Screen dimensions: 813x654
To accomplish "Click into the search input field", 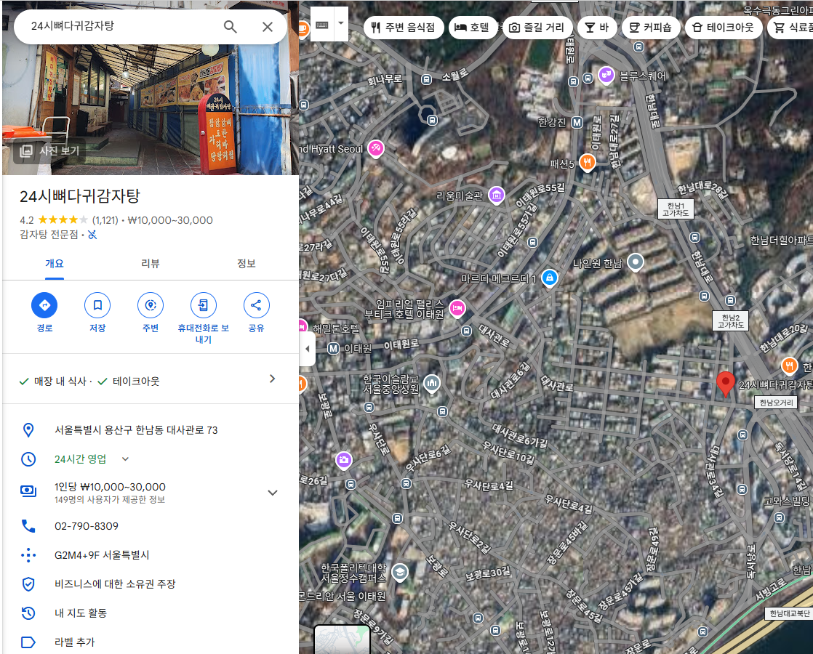I will (122, 26).
